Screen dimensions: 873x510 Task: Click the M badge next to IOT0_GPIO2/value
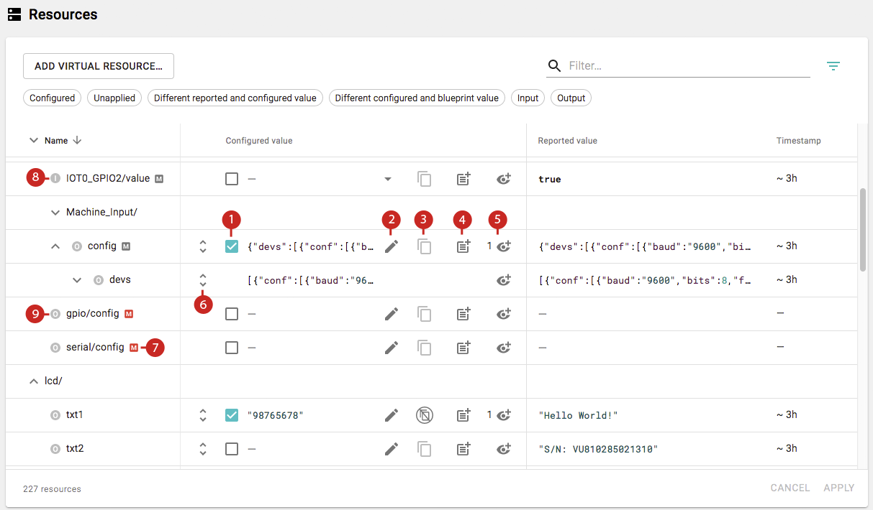pyautogui.click(x=159, y=179)
